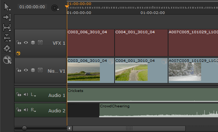The width and height of the screenshot is (218, 132).
Task: Select the CrowdCheering audio clip
Action: point(158,111)
